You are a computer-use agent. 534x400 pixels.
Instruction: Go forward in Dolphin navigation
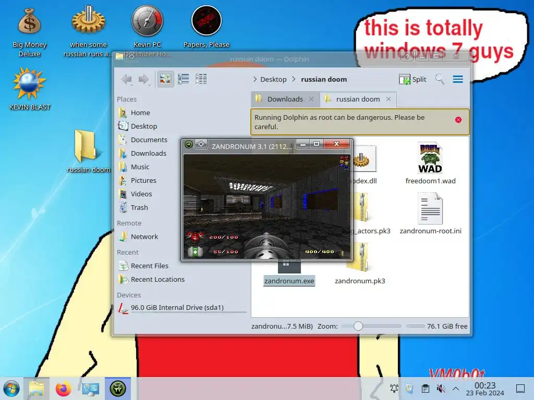click(144, 79)
